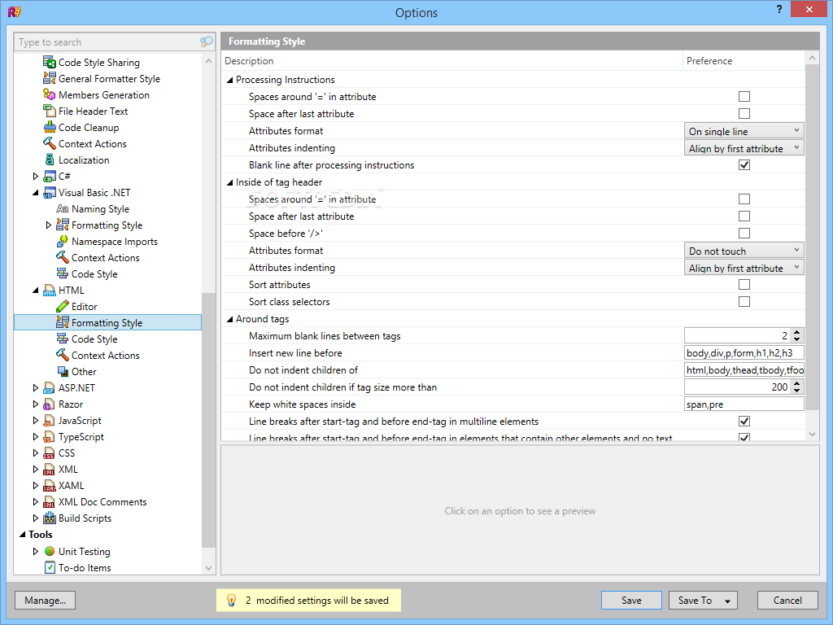Viewport: 833px width, 625px height.
Task: Toggle Sort class selectors checkbox
Action: pos(744,301)
